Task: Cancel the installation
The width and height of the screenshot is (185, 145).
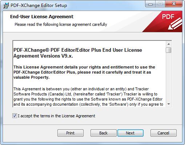Action: [164, 133]
